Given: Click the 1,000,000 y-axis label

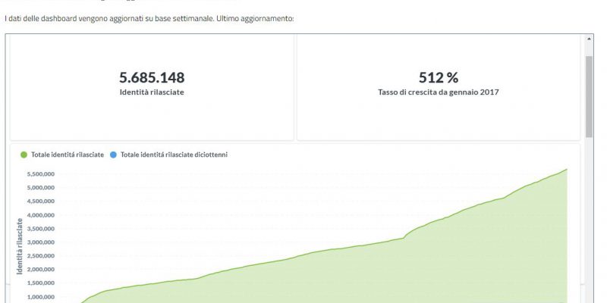Looking at the screenshot, I should pyautogui.click(x=41, y=297).
